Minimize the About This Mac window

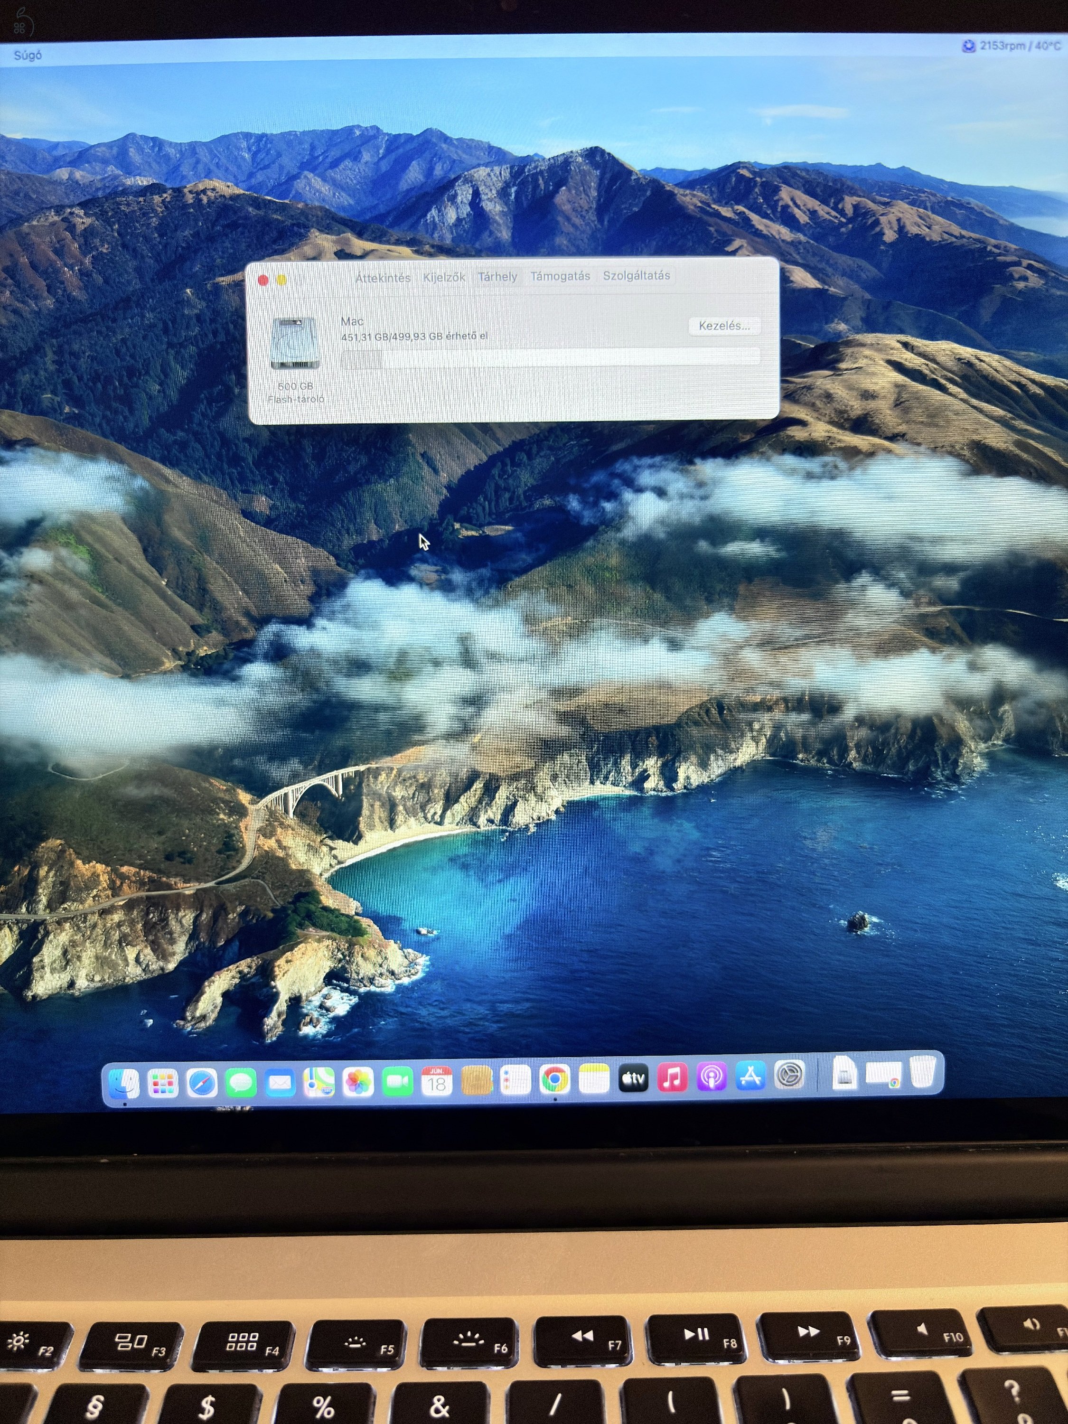pos(281,280)
